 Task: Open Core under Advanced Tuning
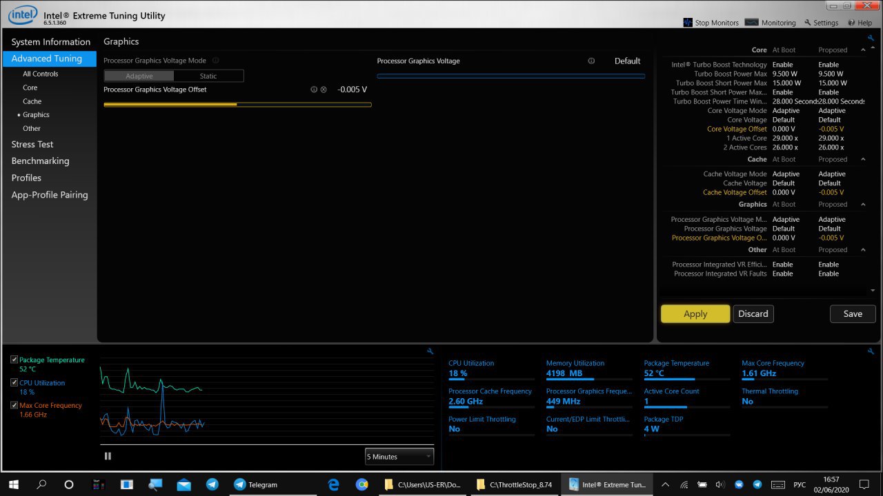pos(30,87)
